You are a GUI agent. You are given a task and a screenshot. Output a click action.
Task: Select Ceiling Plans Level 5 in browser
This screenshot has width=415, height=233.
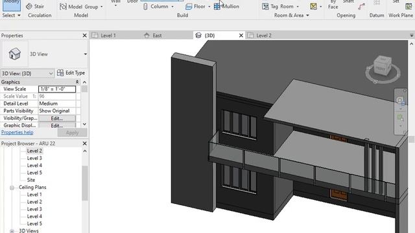(34, 223)
